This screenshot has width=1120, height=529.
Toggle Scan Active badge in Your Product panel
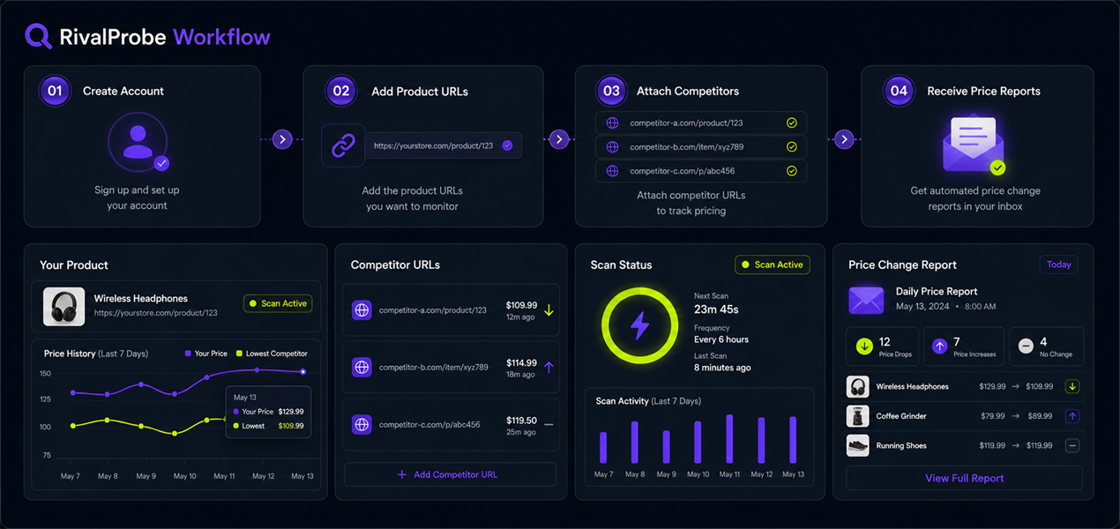point(278,303)
